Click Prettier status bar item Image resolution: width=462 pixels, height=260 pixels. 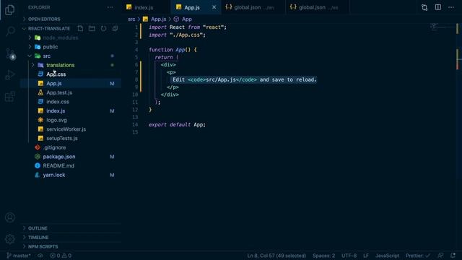(x=418, y=256)
